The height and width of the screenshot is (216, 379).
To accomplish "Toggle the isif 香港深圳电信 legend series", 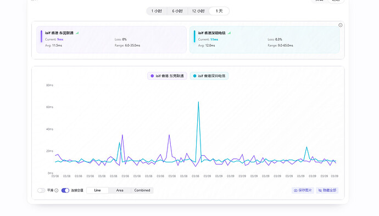I will [209, 76].
